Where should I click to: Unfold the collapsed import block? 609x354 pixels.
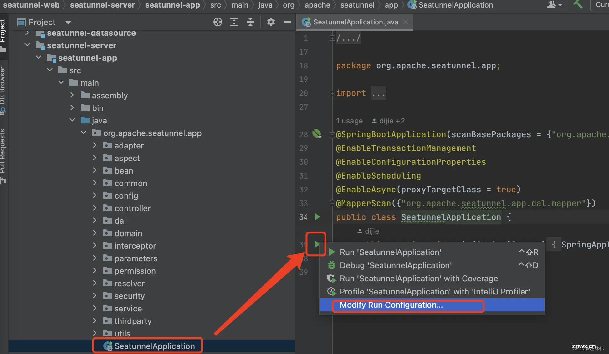click(x=332, y=93)
